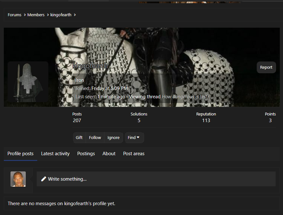
Task: Select the Profile posts tab
Action: point(20,154)
